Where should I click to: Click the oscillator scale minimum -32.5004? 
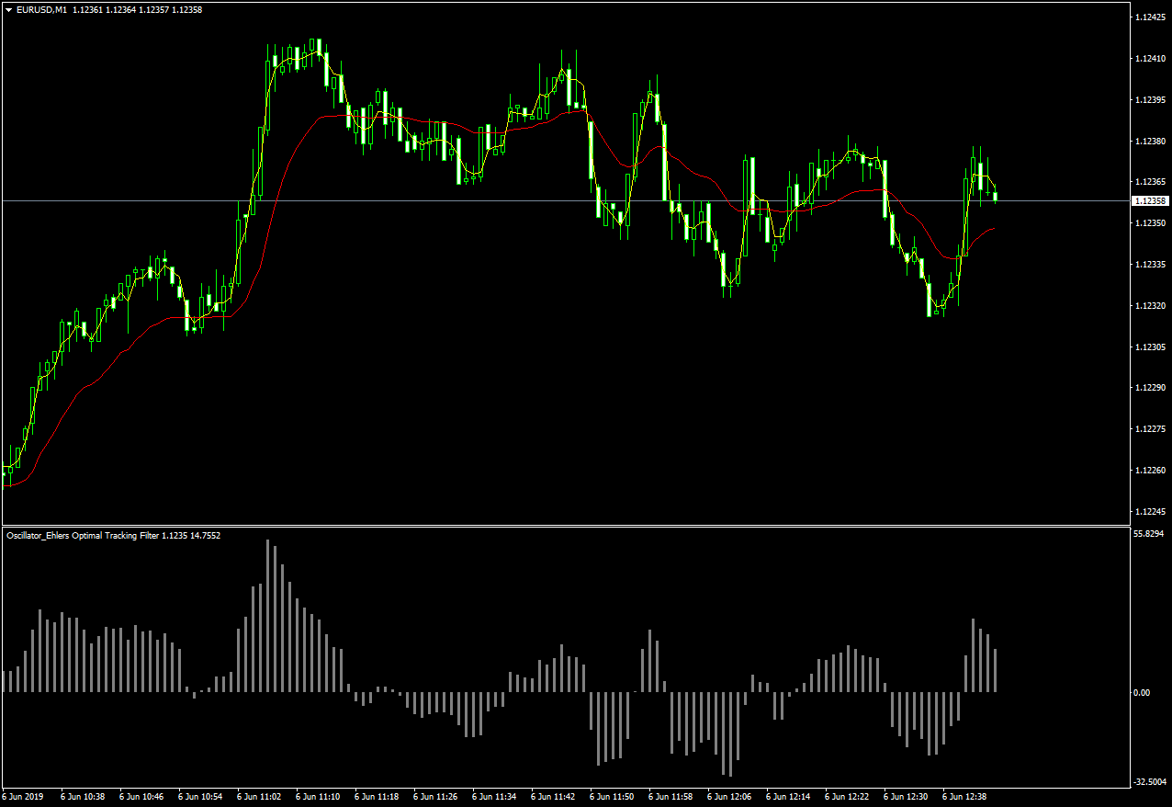pos(1150,782)
